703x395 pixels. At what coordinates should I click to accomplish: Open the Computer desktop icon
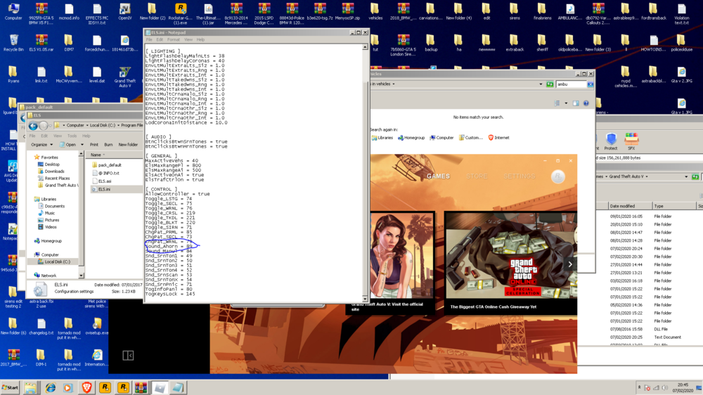pos(13,12)
